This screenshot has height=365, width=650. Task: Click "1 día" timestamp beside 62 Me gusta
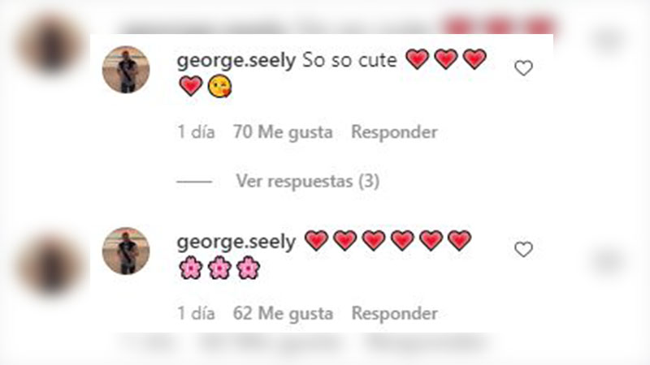[196, 314]
